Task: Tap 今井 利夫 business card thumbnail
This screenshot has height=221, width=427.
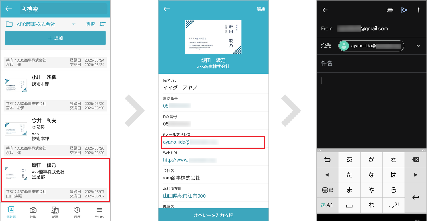Action: click(16, 129)
